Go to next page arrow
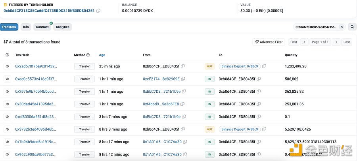The image size is (357, 161). pos(336,42)
